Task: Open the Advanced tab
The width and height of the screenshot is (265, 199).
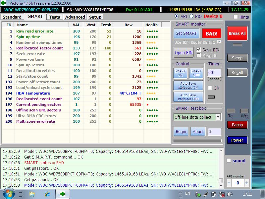Action: pyautogui.click(x=75, y=17)
